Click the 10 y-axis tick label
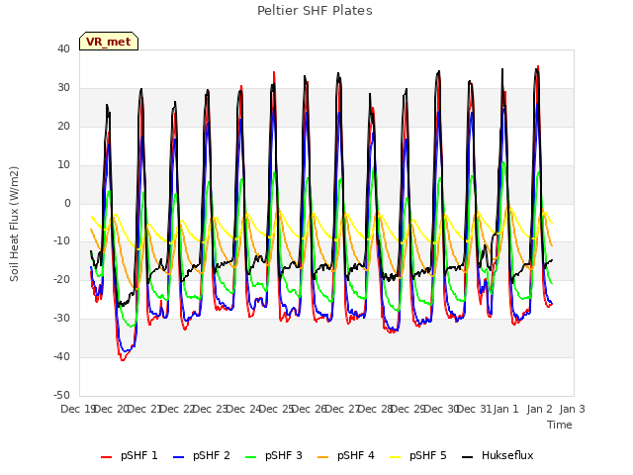 pos(63,165)
